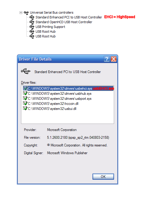The image size is (152, 202).
Task: Click the first USB Root Hub icon
Action: pyautogui.click(x=32, y=31)
